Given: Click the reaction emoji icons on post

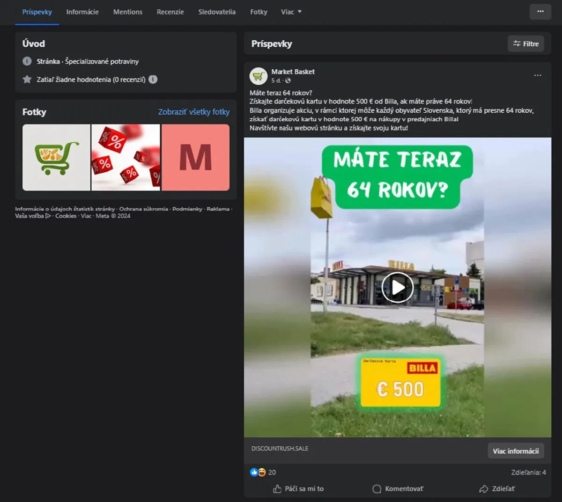Looking at the screenshot, I should coord(258,473).
